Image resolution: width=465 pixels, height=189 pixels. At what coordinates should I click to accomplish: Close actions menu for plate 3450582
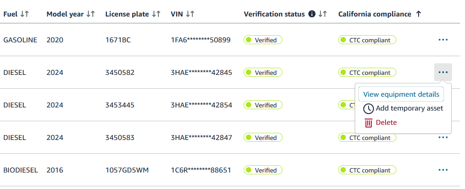(x=443, y=72)
